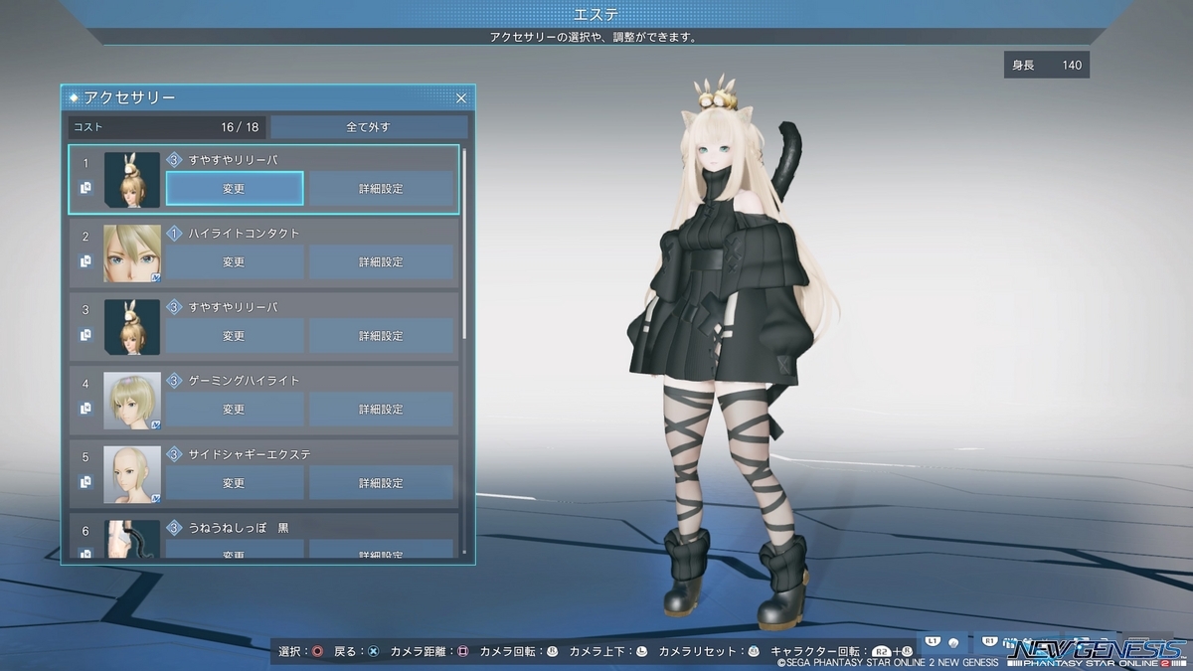Click the copy icon in slot 4
The image size is (1193, 671).
85,409
